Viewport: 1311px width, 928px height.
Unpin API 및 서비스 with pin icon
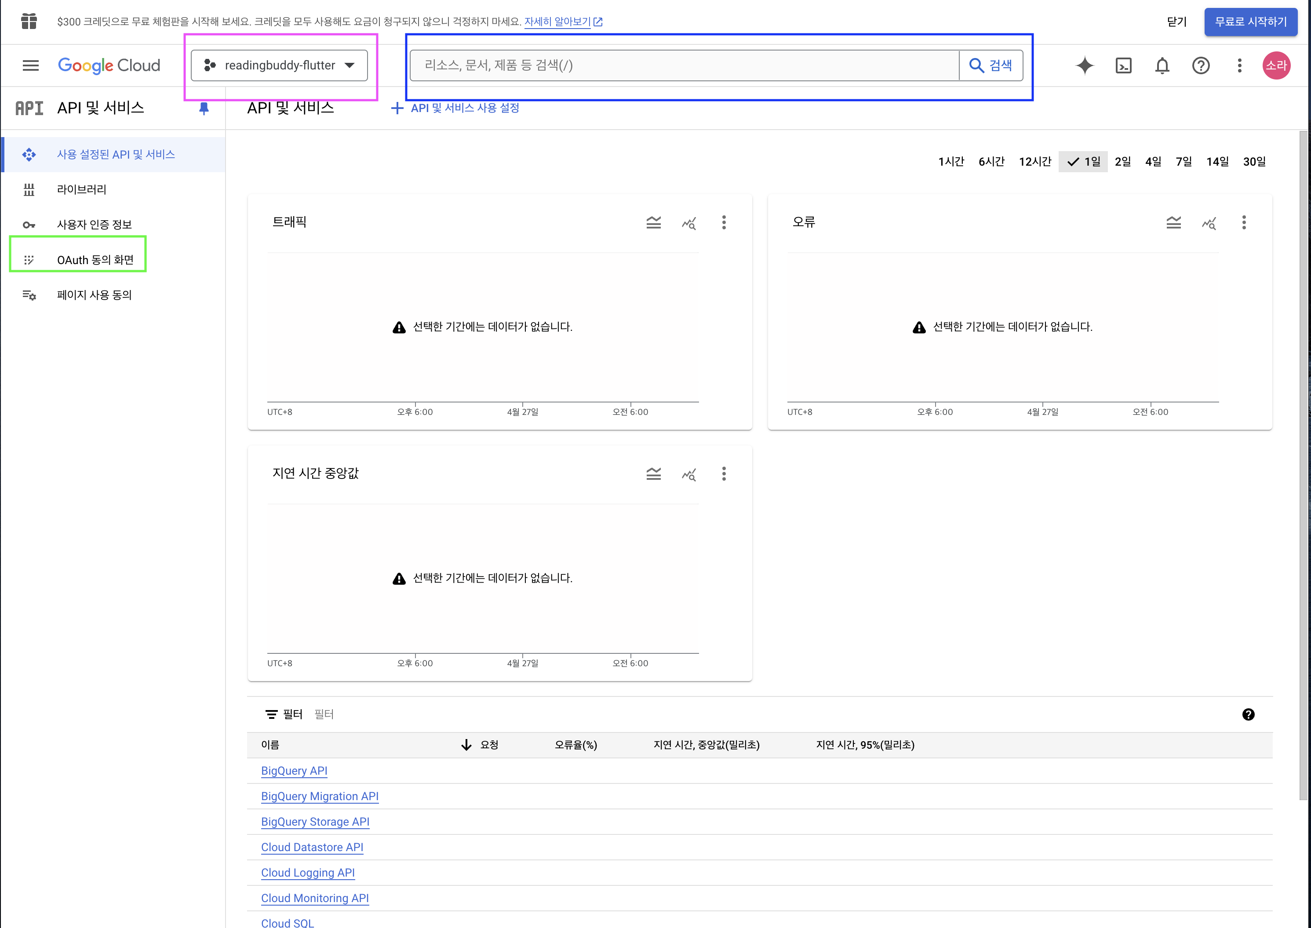coord(204,108)
